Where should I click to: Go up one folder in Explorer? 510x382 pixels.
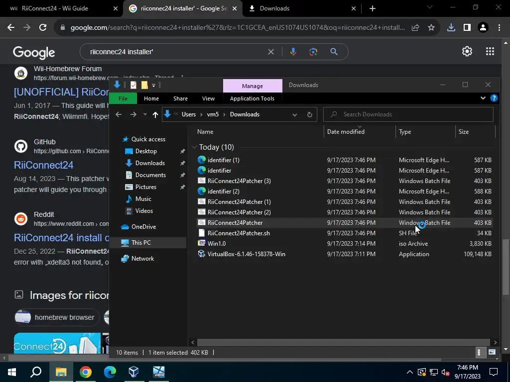pyautogui.click(x=155, y=114)
